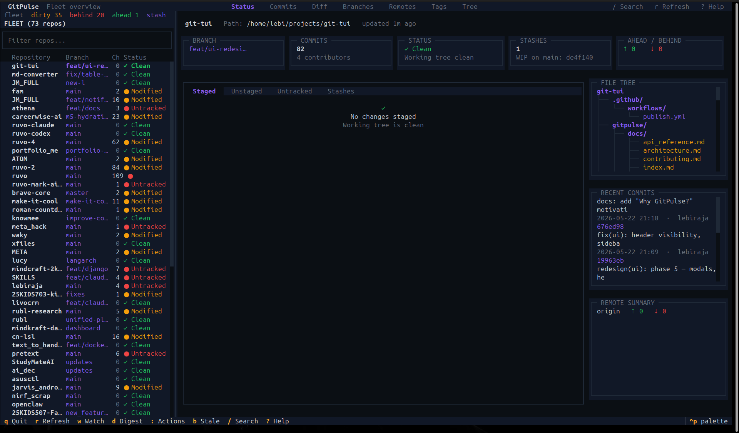Click commit hash 676ed98
Image resolution: width=739 pixels, height=433 pixels.
tap(610, 226)
